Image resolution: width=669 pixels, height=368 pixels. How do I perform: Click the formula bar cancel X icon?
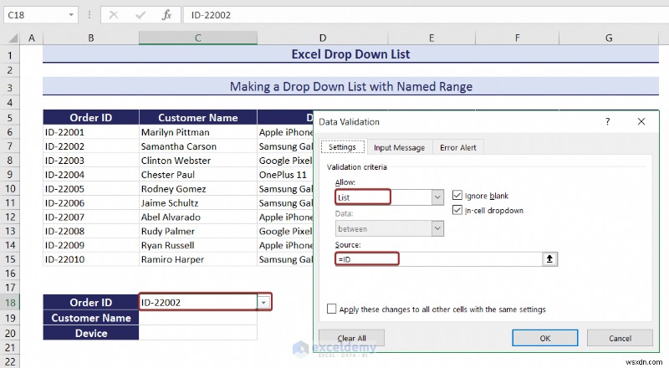click(114, 15)
